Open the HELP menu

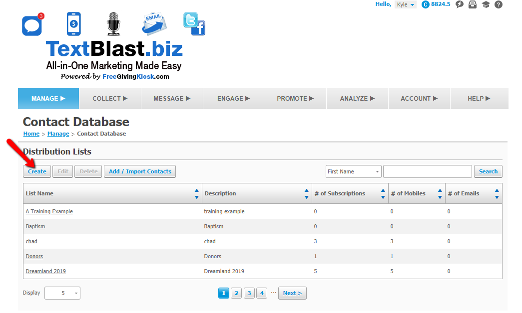pyautogui.click(x=480, y=99)
